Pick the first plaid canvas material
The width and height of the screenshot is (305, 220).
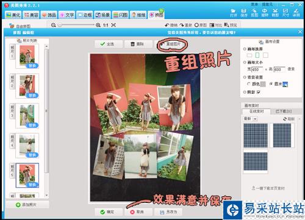pos(256,135)
